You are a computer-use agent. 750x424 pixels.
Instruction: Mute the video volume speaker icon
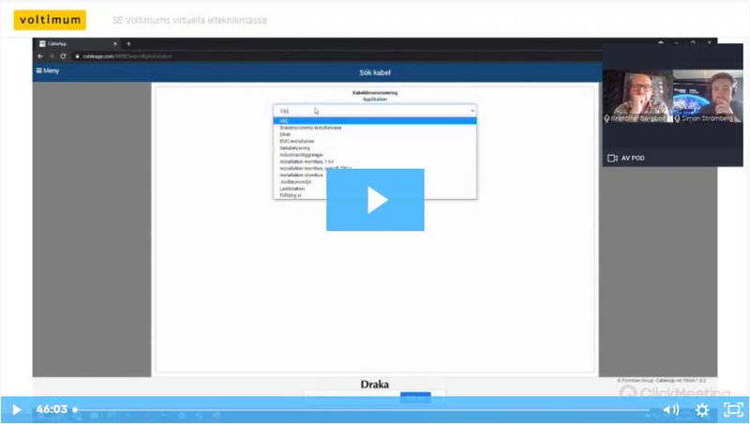tap(671, 410)
